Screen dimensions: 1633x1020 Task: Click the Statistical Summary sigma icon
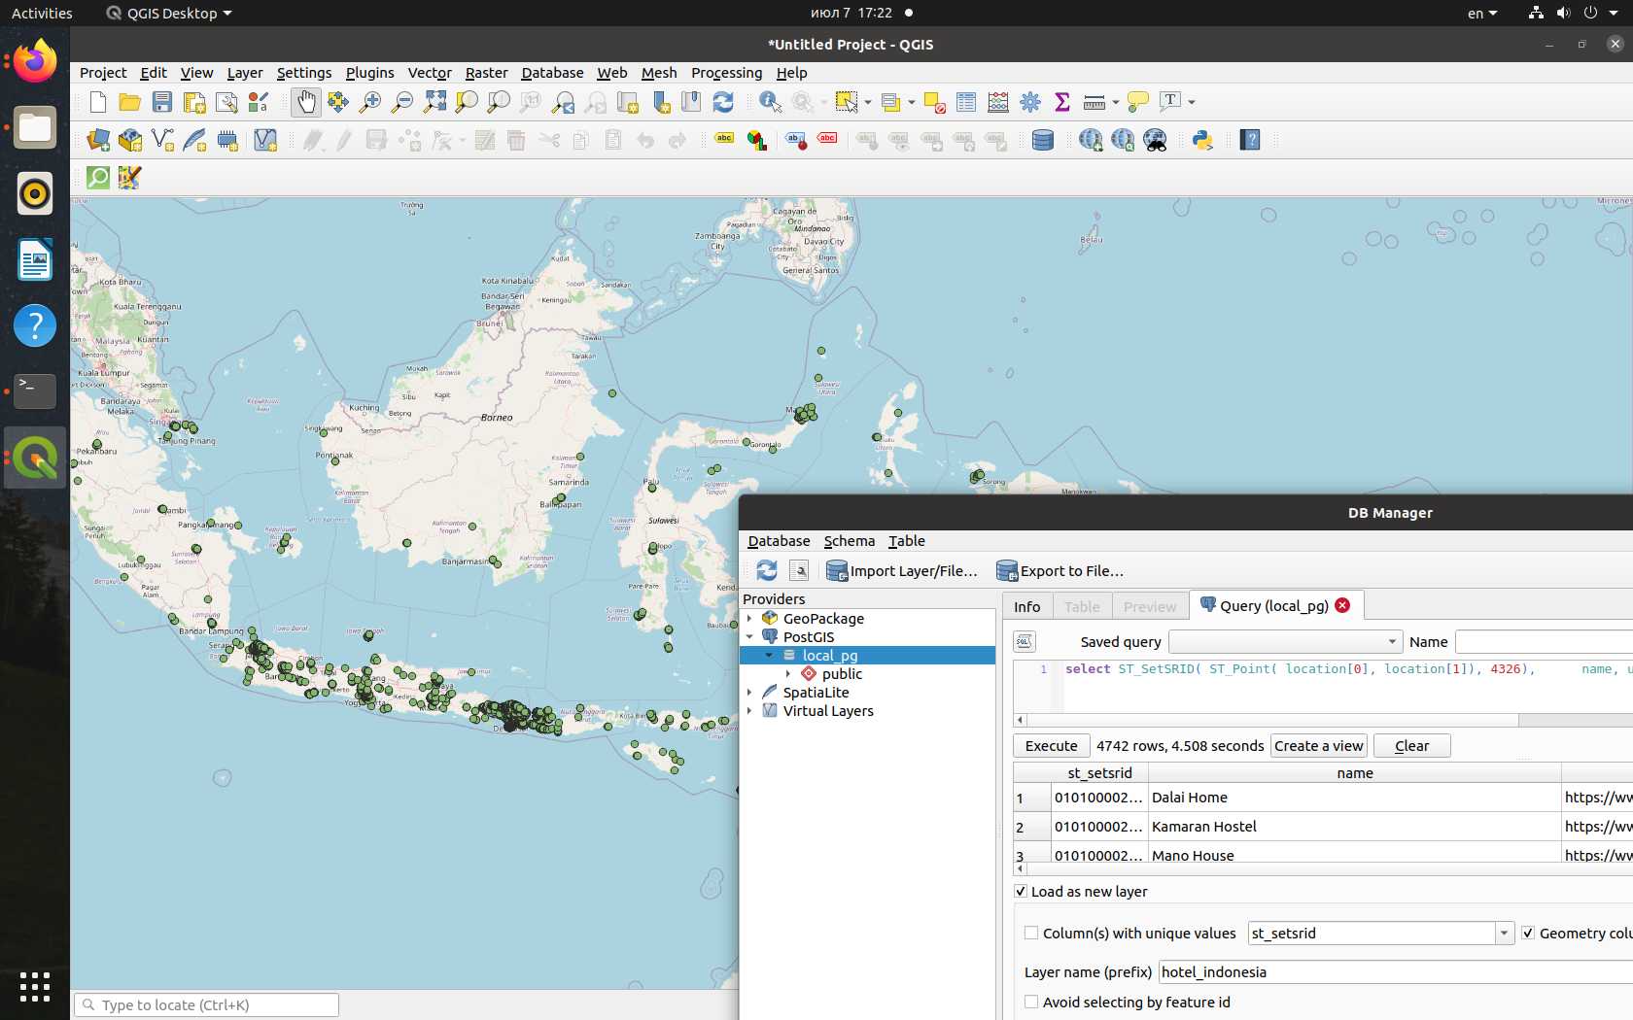[x=1061, y=102]
